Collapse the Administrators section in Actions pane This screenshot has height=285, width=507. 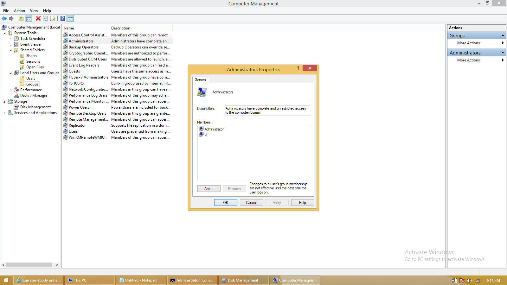pyautogui.click(x=503, y=53)
